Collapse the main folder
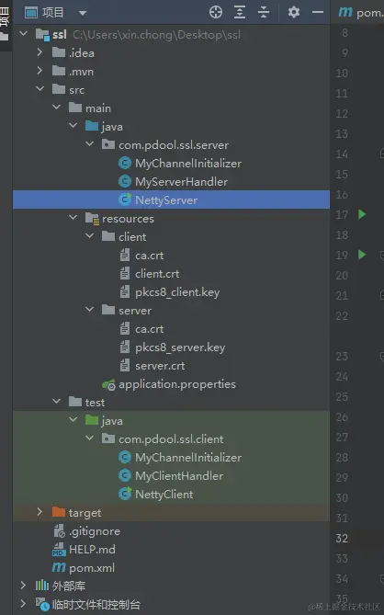Image resolution: width=384 pixels, height=615 pixels. (x=56, y=107)
